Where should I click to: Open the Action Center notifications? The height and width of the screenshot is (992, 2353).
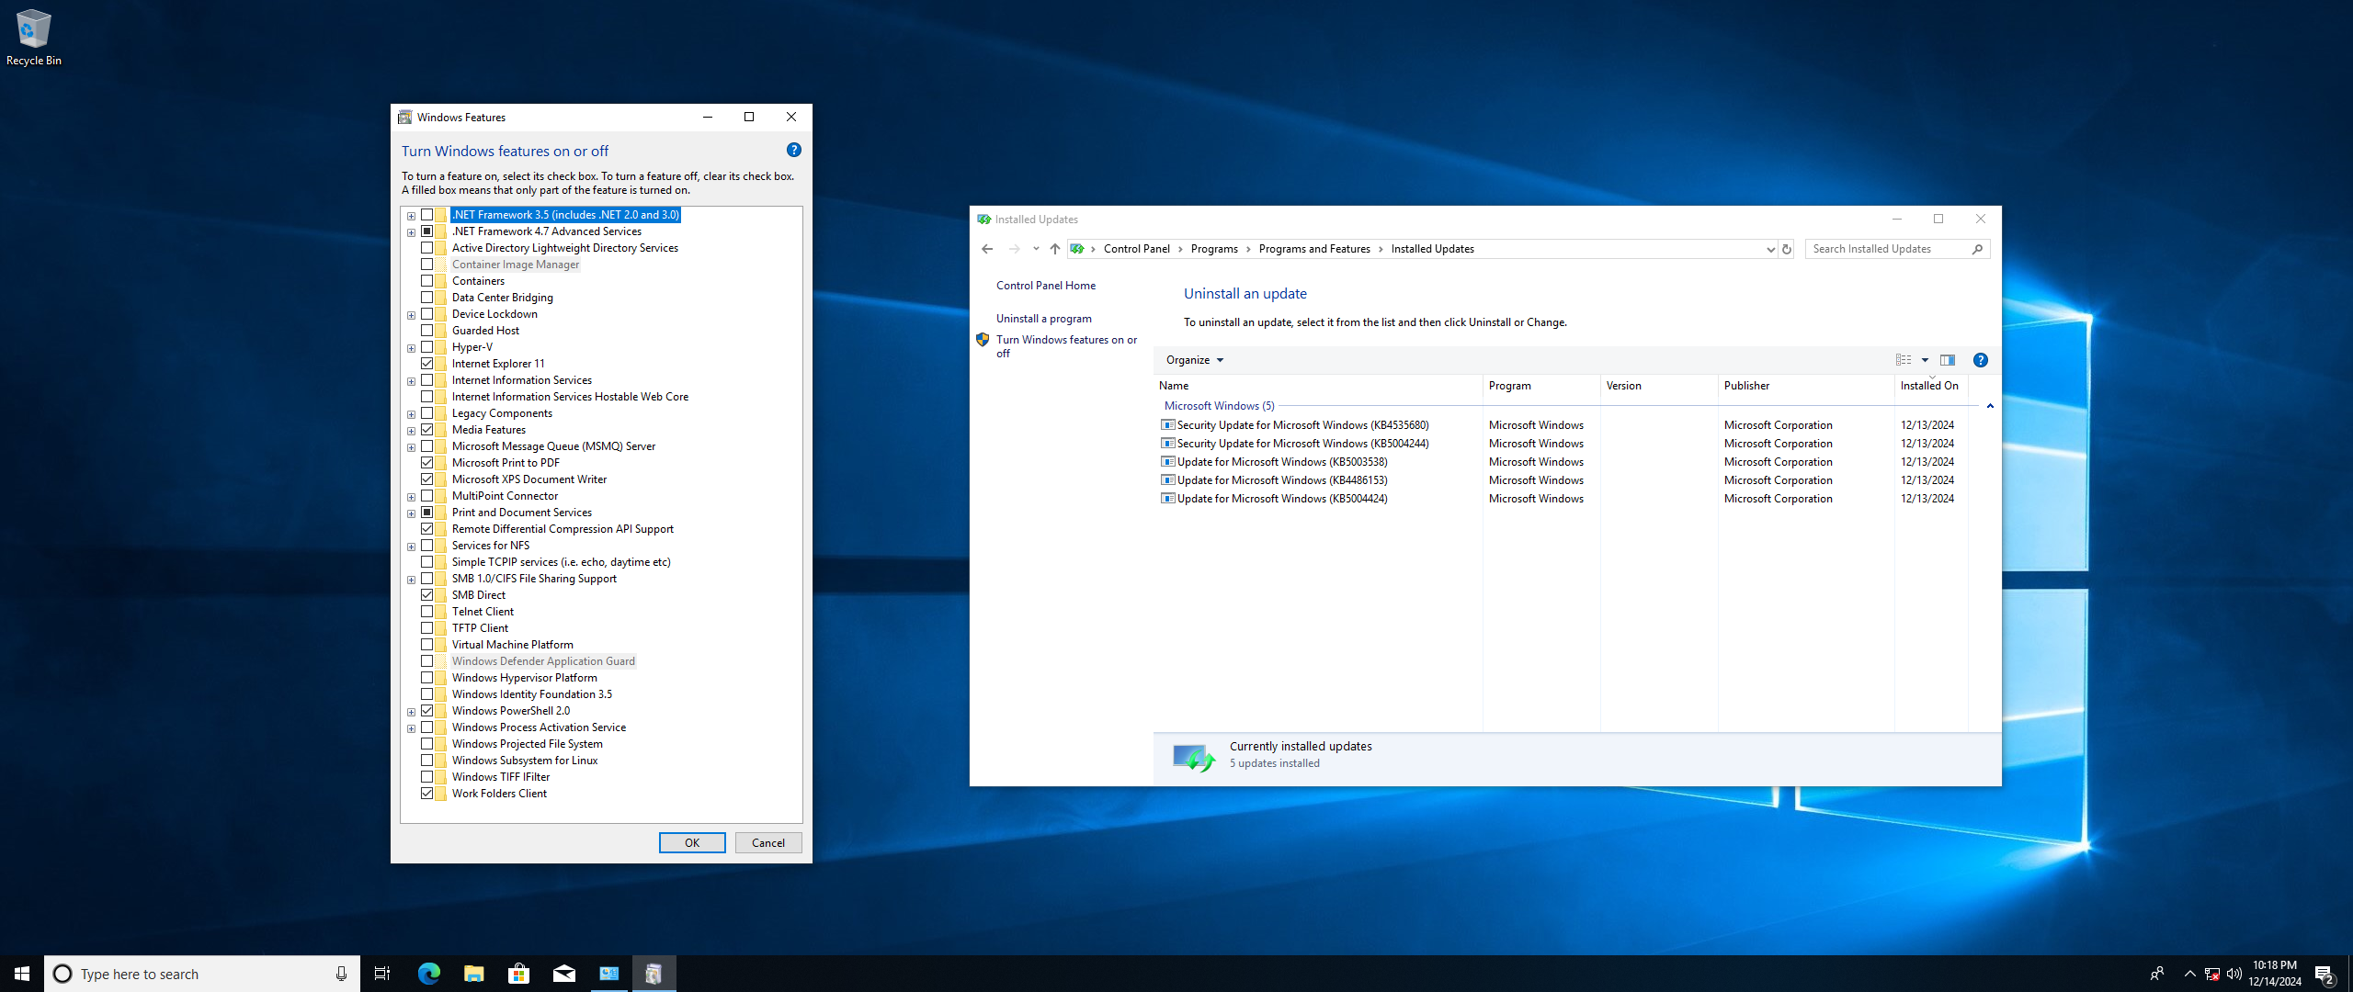[2325, 974]
